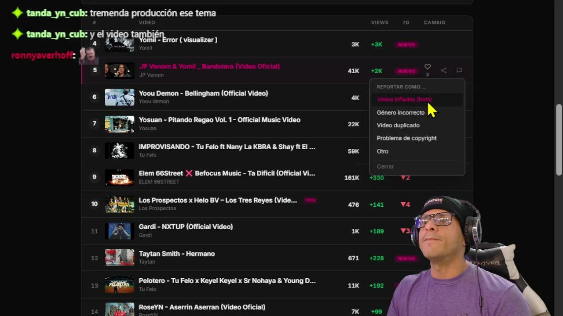Open the Elem 66Street Ta Dificil thumbnail
The width and height of the screenshot is (563, 316).
(119, 177)
